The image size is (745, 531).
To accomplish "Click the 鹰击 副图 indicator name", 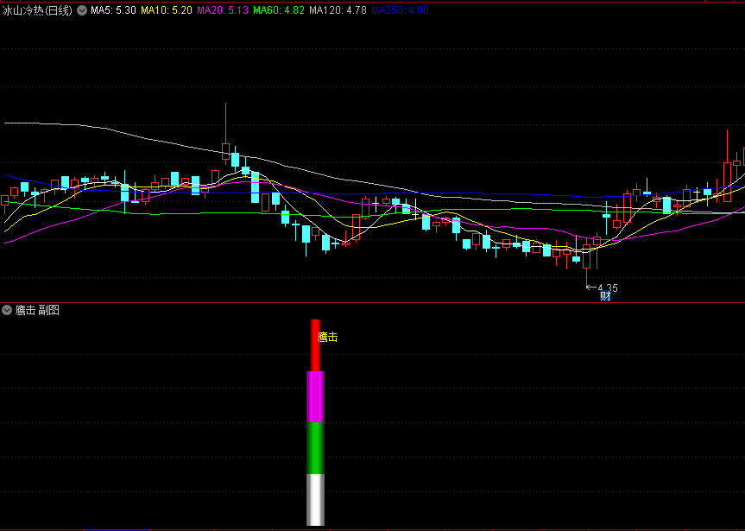I will tap(37, 311).
